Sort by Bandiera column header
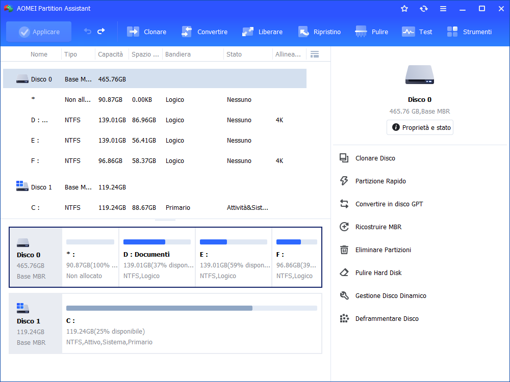Image resolution: width=510 pixels, height=382 pixels. click(x=178, y=54)
